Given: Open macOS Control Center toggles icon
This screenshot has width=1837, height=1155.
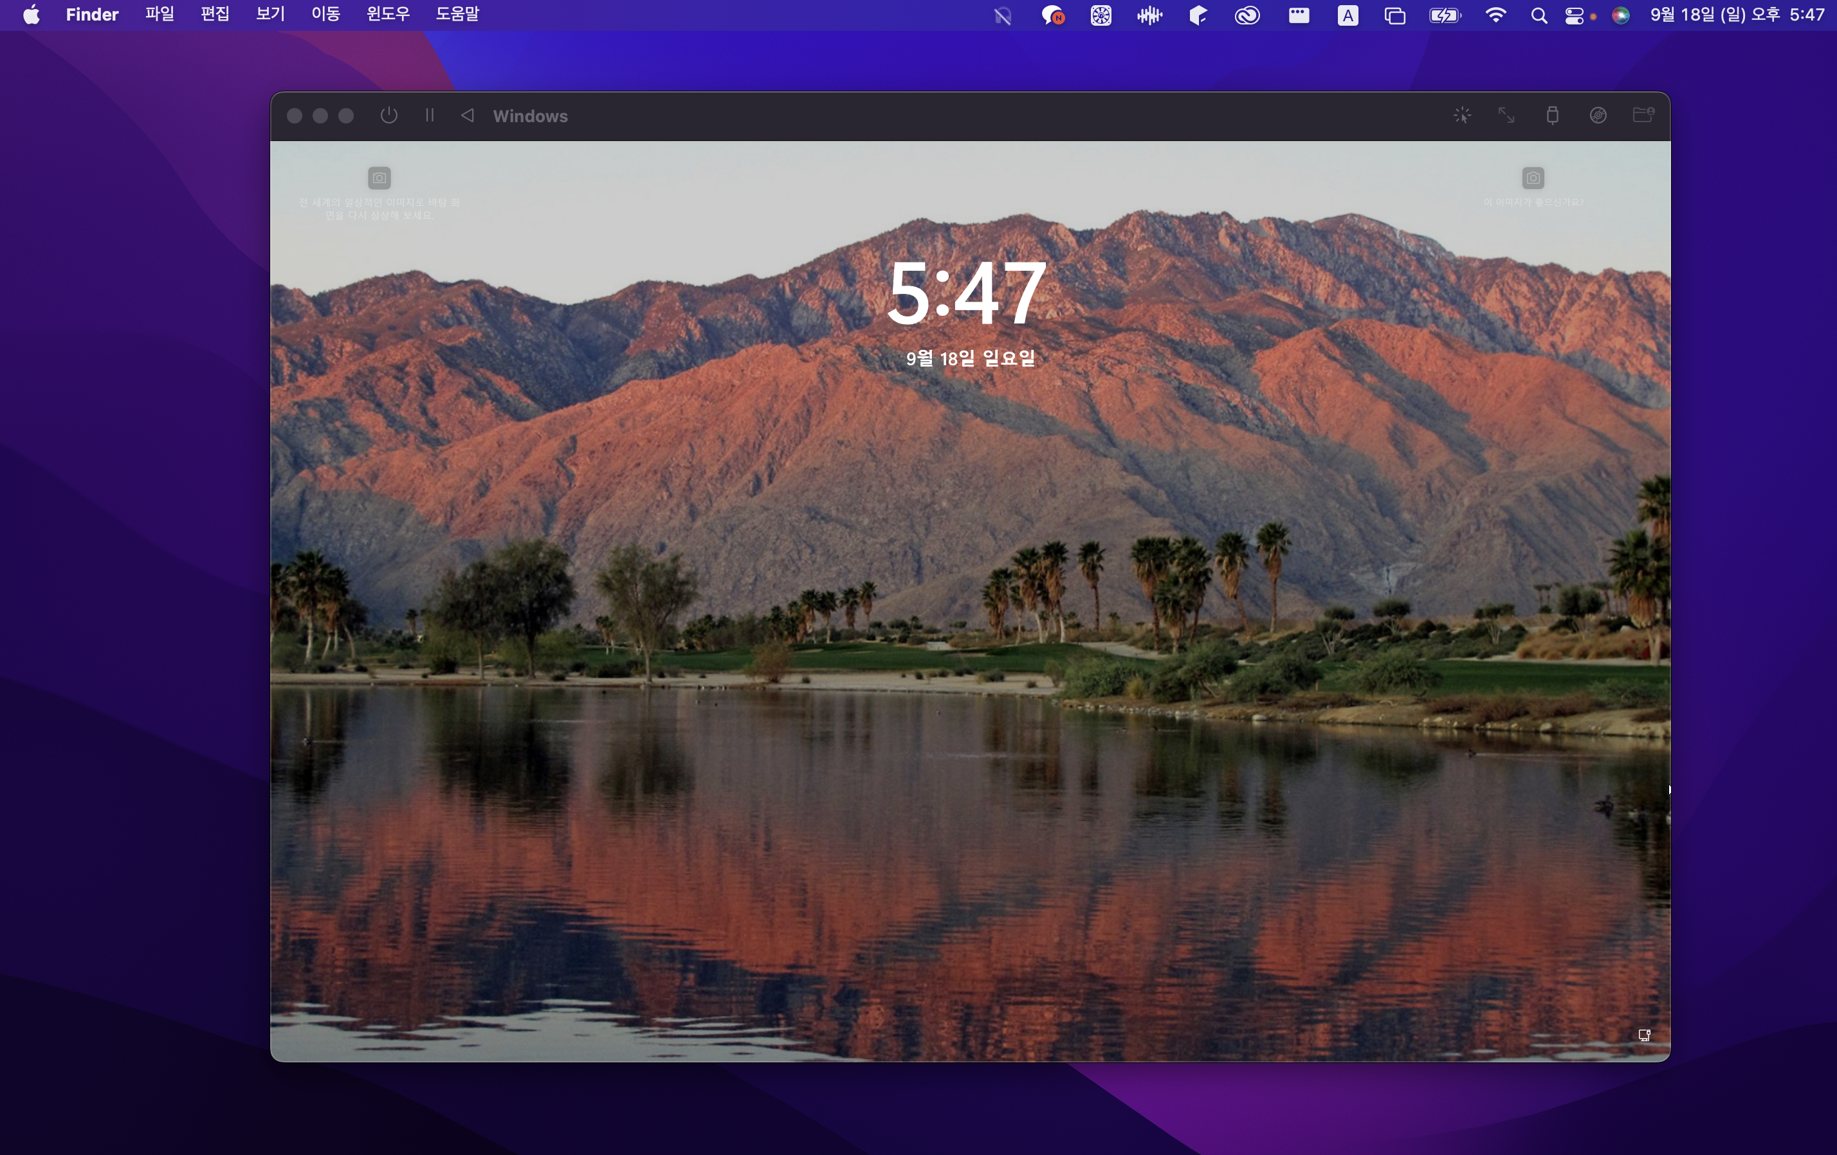Looking at the screenshot, I should coord(1574,16).
